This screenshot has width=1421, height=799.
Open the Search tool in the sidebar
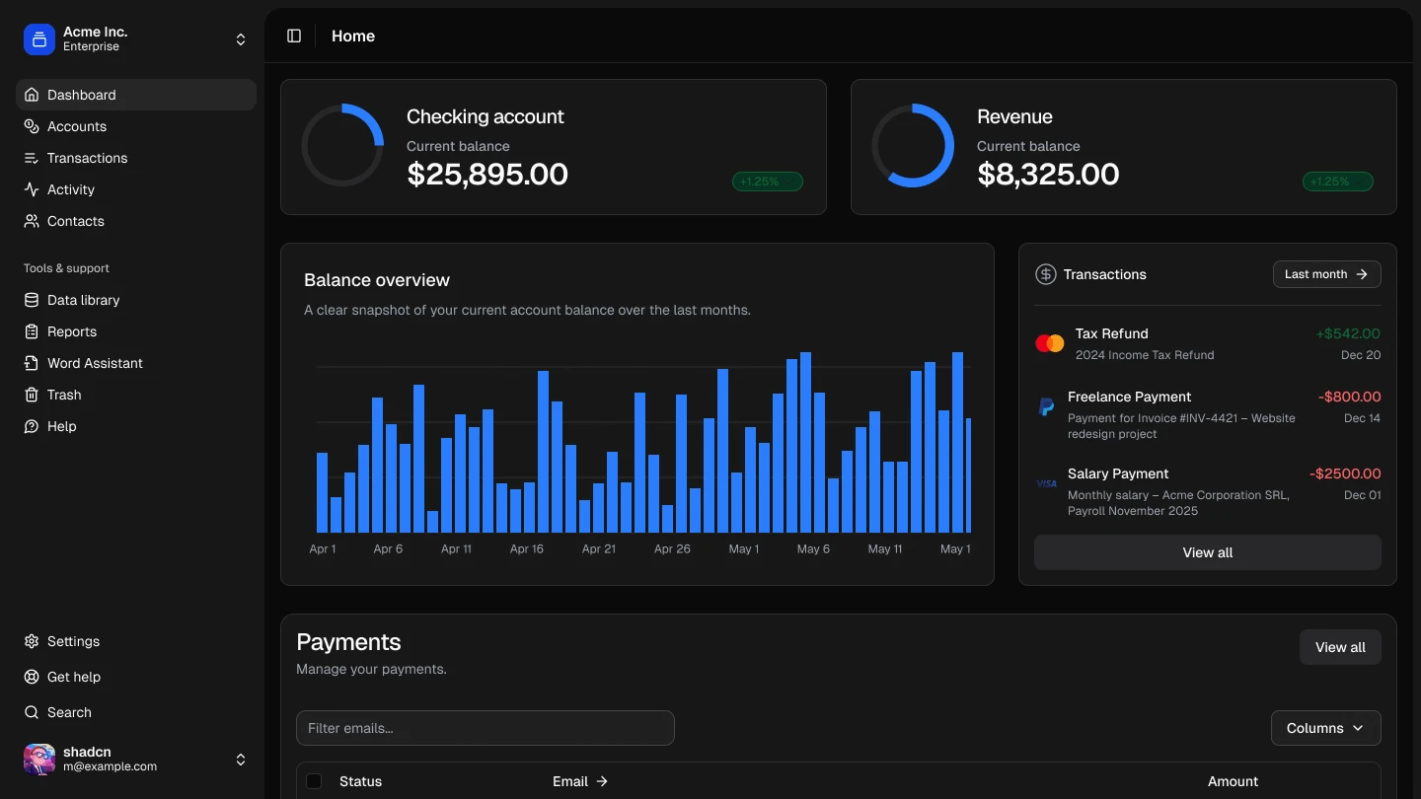pyautogui.click(x=69, y=712)
